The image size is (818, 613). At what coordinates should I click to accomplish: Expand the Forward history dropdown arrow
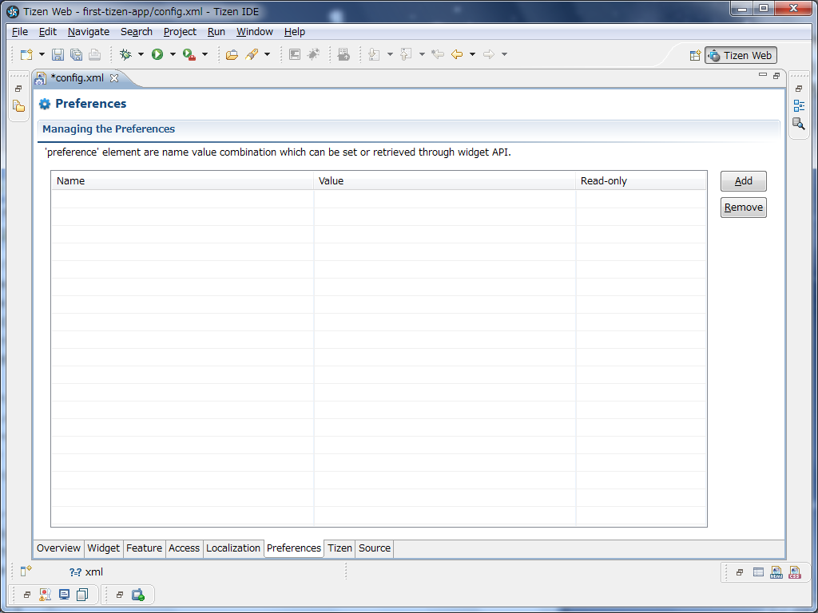[x=504, y=54]
